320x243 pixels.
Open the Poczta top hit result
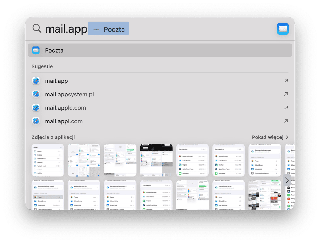(x=160, y=50)
